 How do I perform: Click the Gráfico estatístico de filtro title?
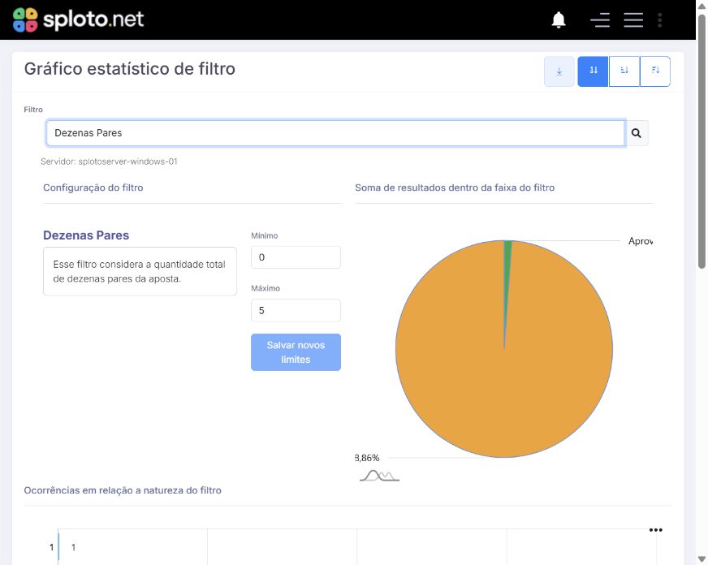(130, 69)
